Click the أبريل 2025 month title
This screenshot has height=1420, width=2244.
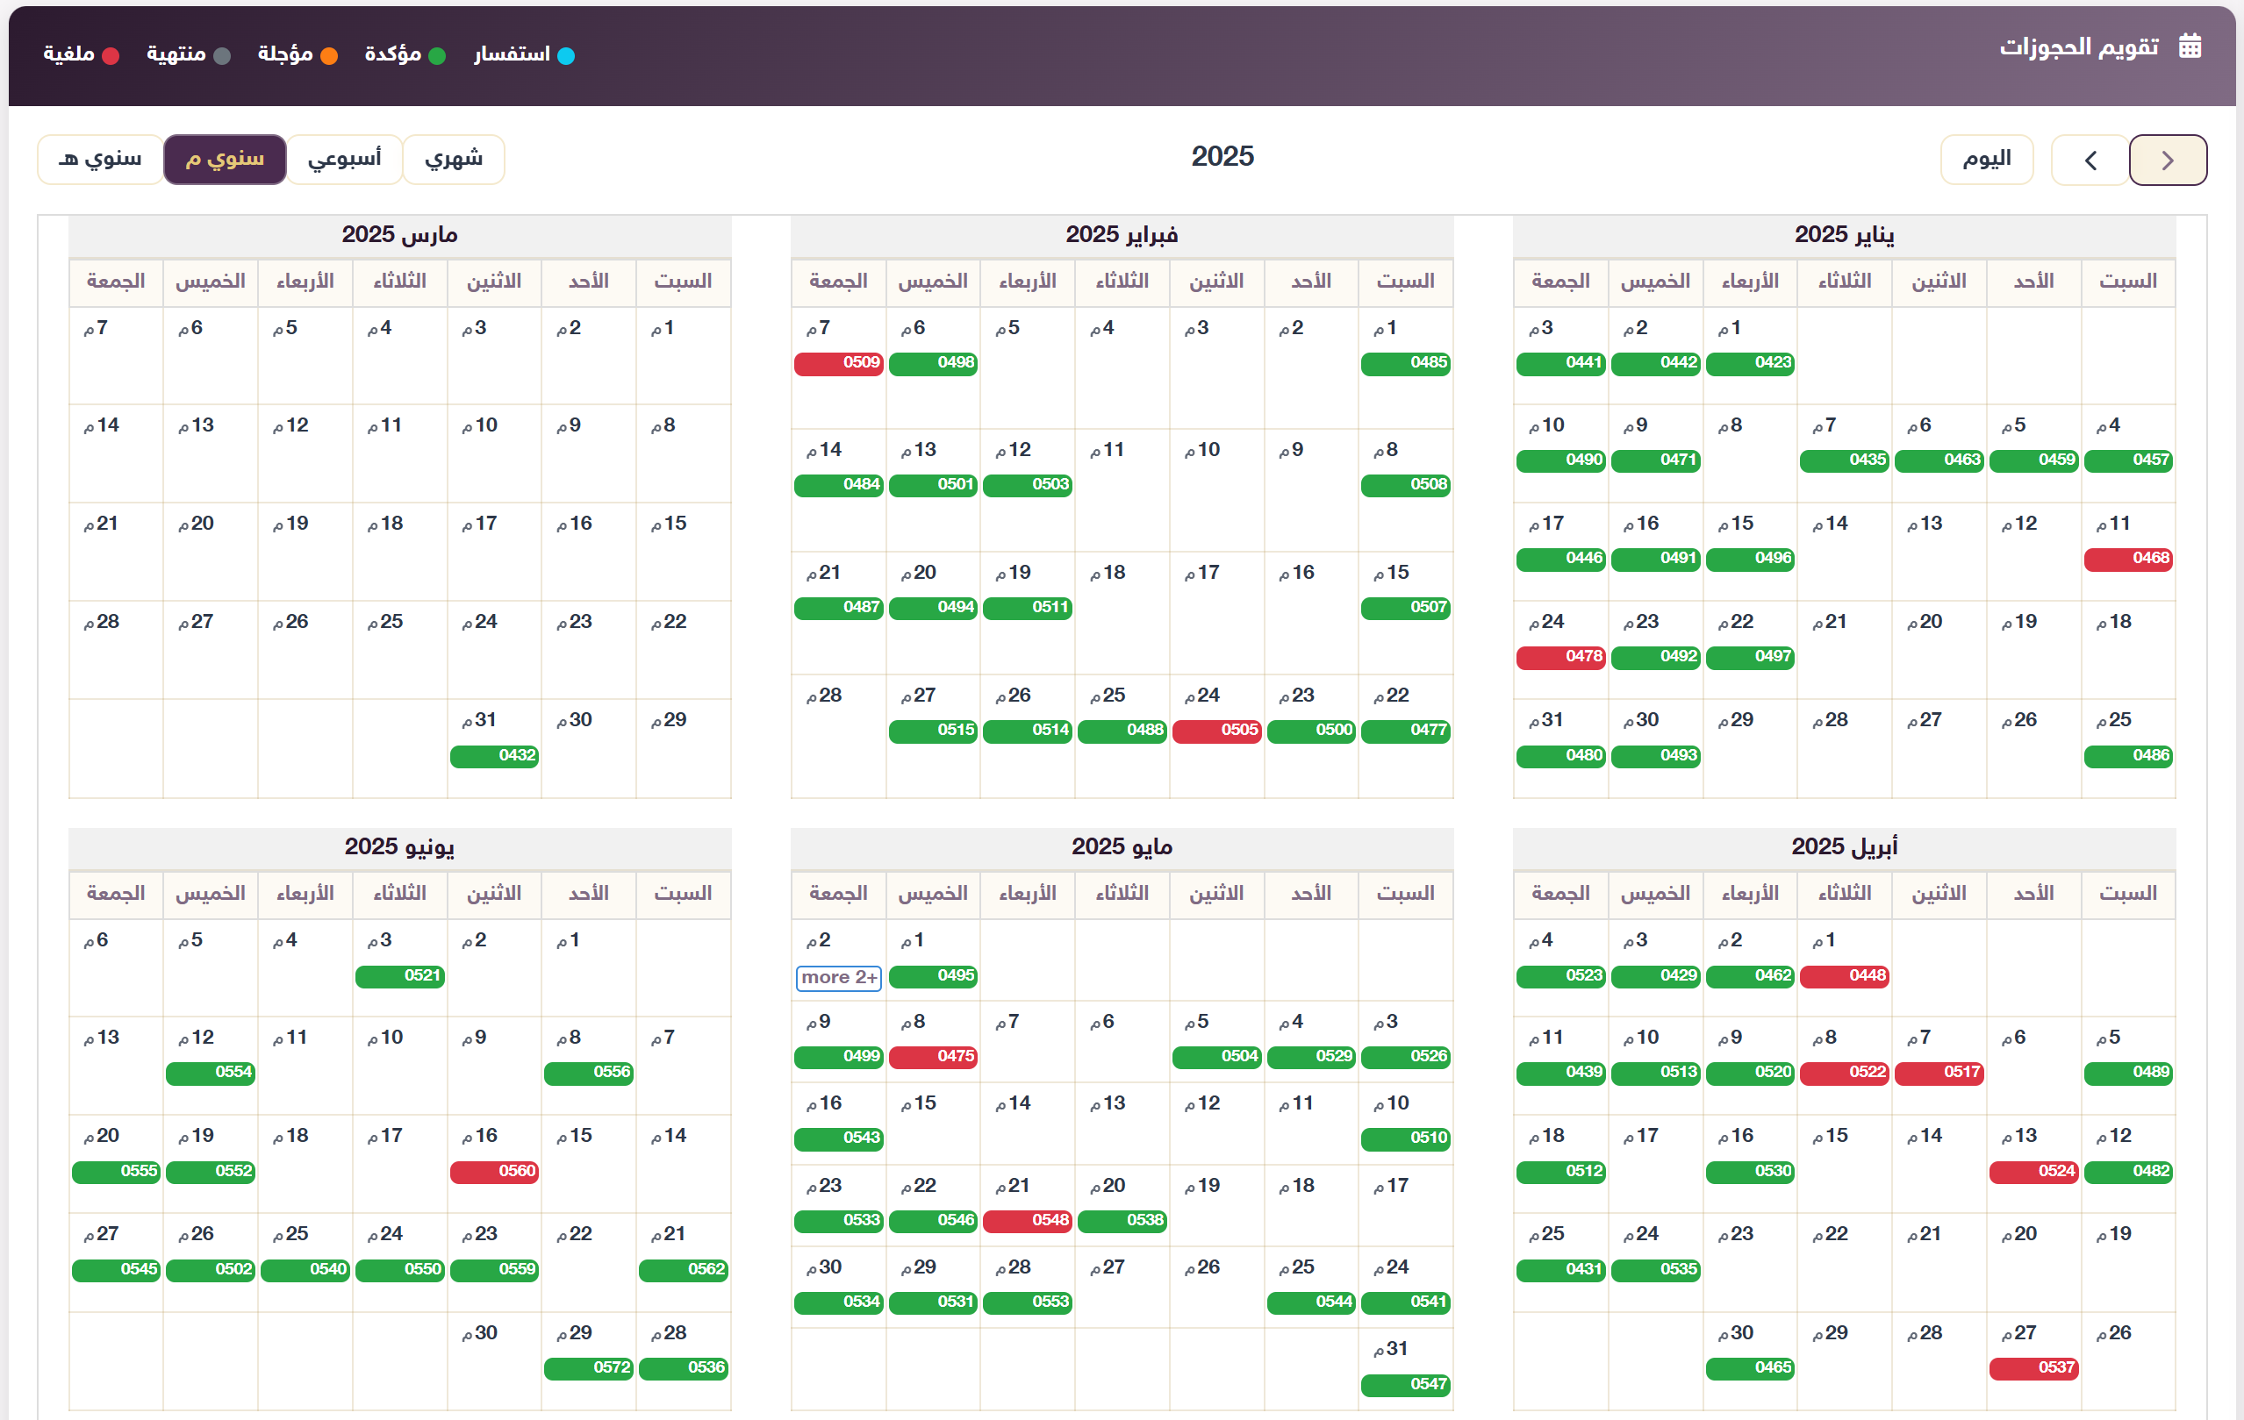tap(1844, 846)
